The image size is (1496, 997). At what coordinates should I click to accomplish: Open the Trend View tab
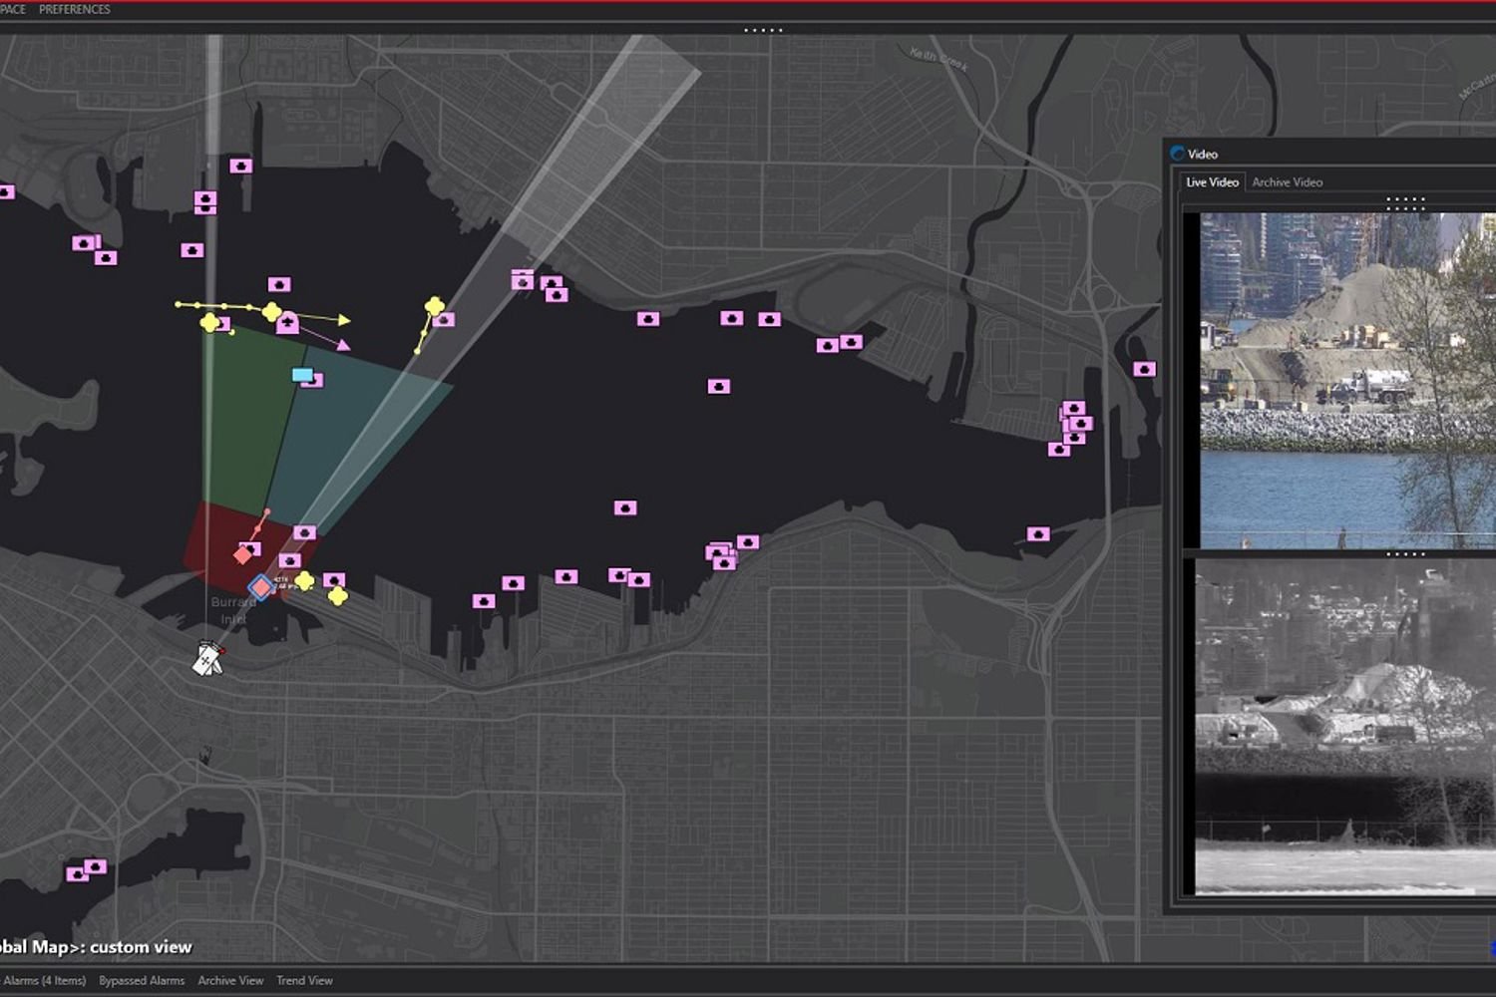pos(304,980)
